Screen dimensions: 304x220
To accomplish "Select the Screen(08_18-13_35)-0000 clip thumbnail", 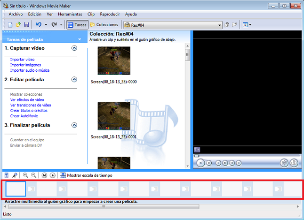I will (x=114, y=61).
